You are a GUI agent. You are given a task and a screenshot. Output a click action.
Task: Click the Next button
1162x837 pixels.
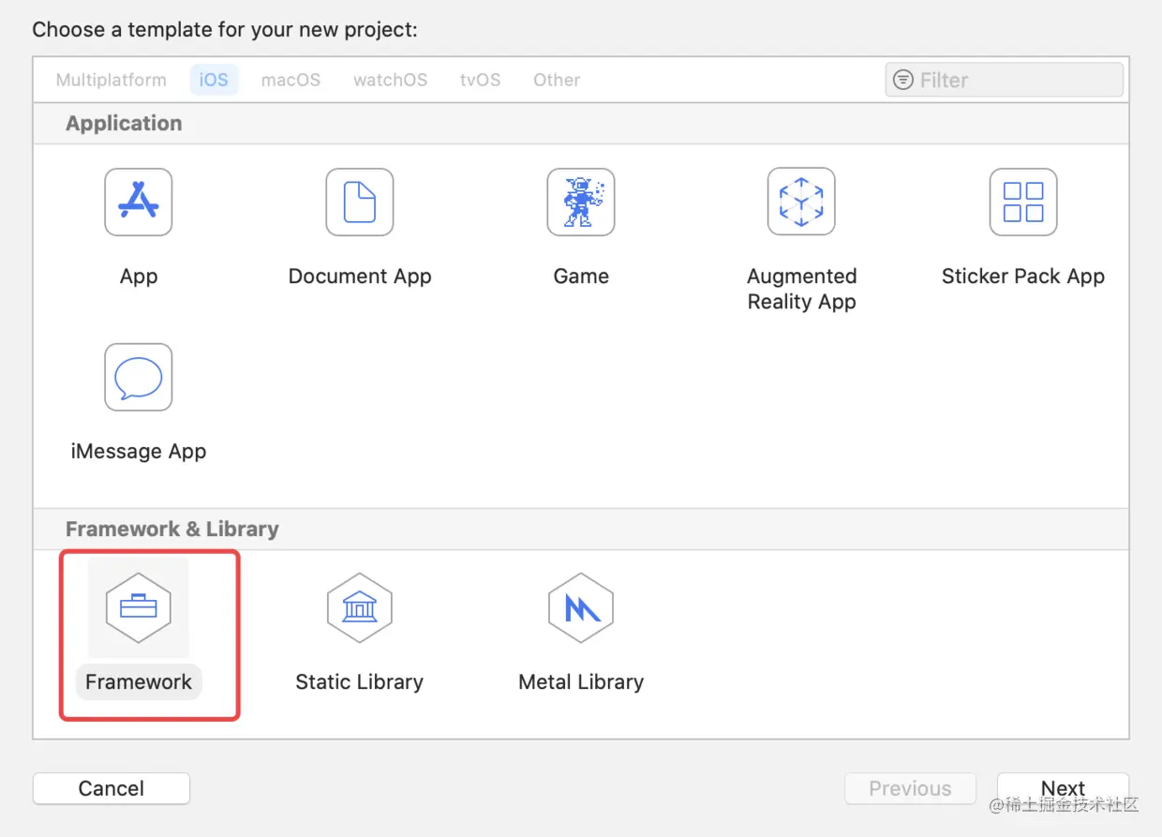click(x=1063, y=788)
